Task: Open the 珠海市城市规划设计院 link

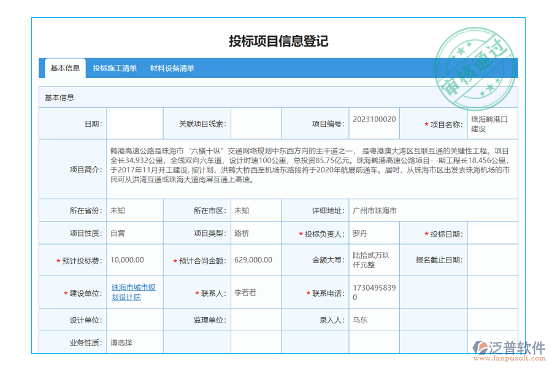Action: coord(129,292)
